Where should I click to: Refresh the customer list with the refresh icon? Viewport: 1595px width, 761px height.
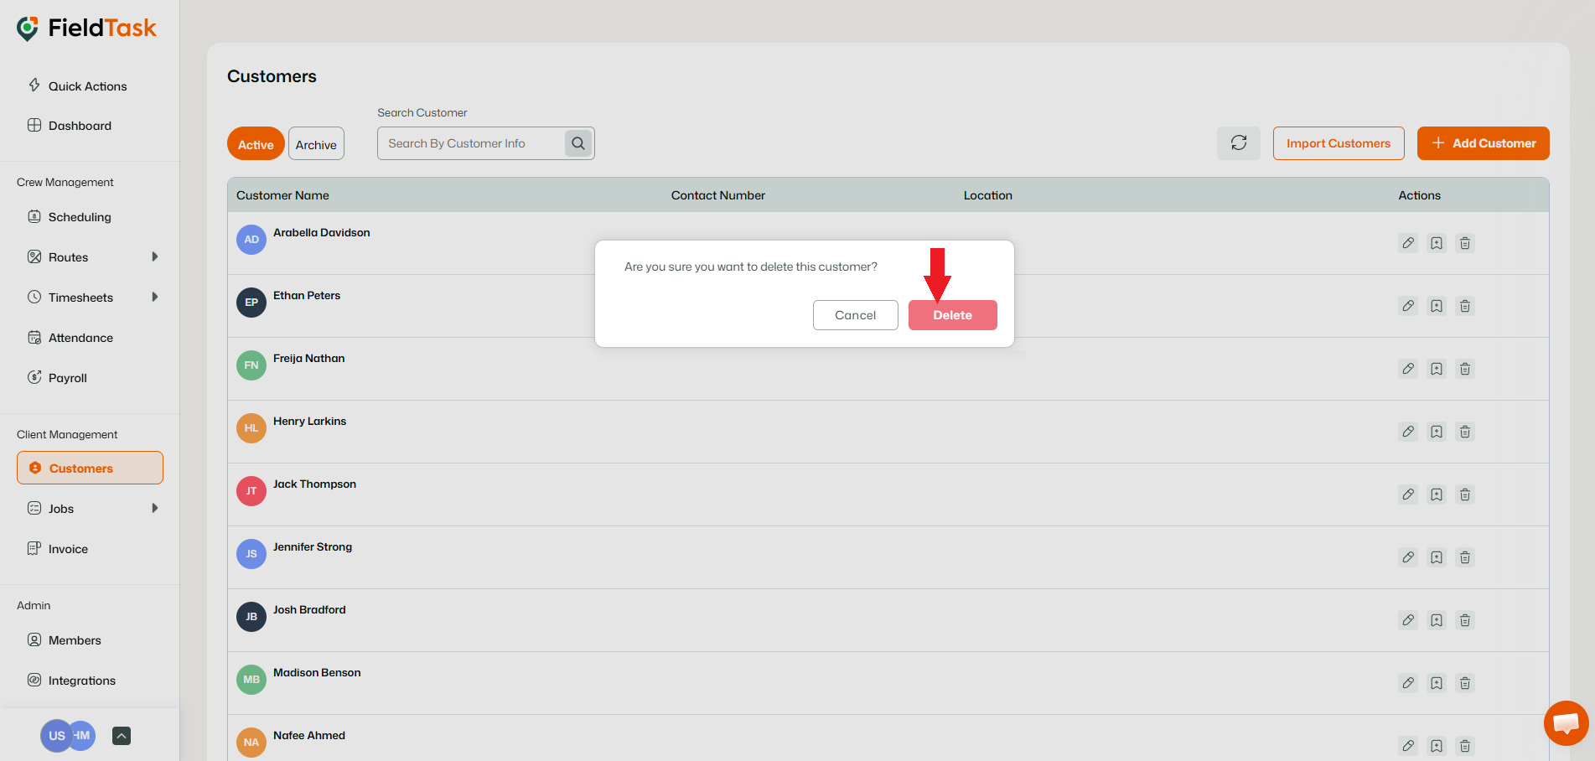[x=1239, y=142]
